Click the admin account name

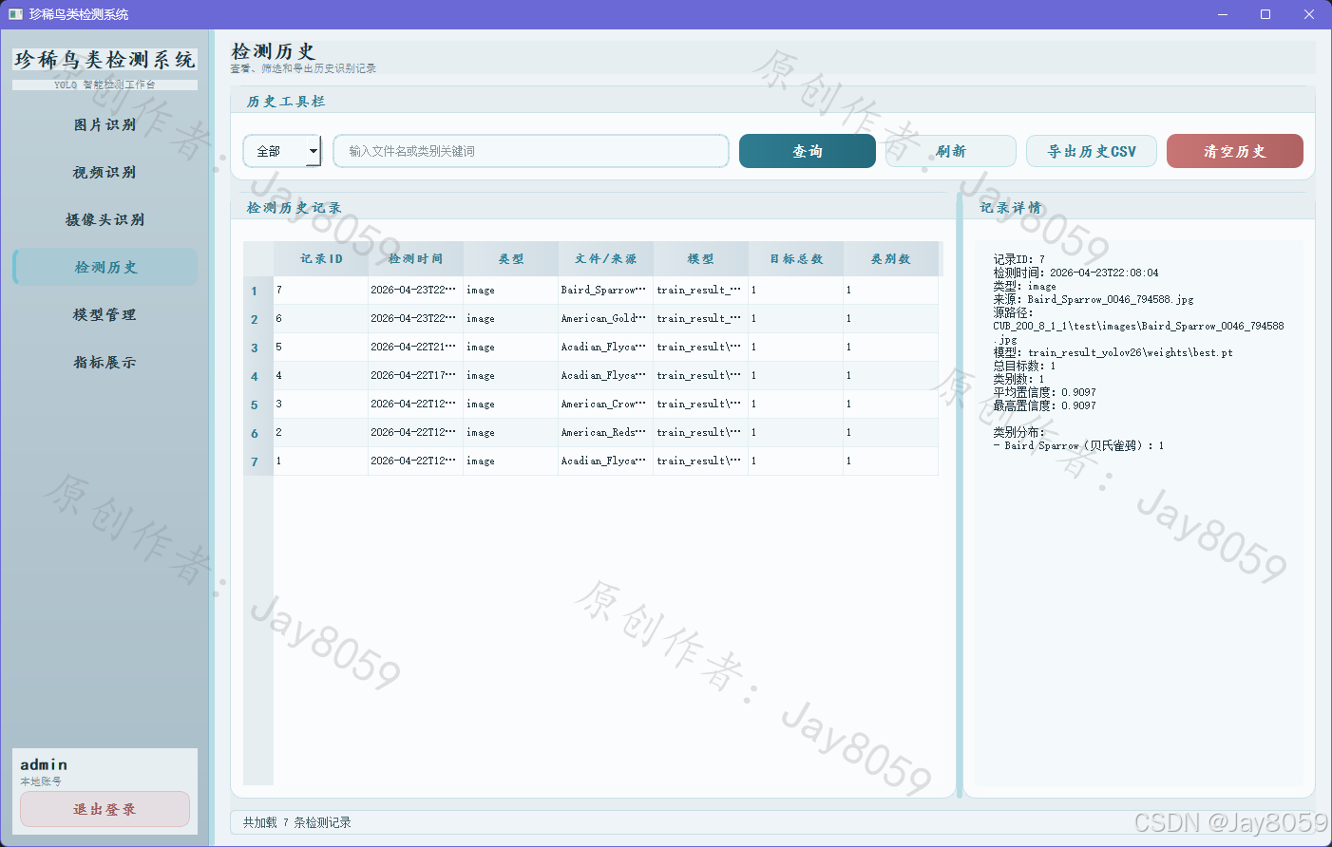tap(44, 764)
